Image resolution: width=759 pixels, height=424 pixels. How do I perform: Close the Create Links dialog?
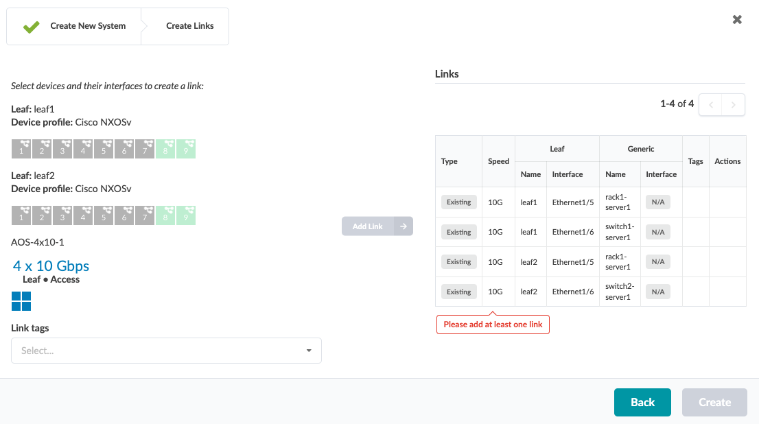coord(737,19)
